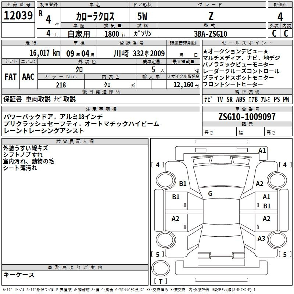Click the inspector note シート薄汚れ
This screenshot has height=294, width=294.
coord(20,168)
